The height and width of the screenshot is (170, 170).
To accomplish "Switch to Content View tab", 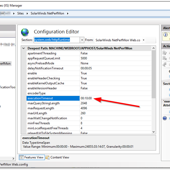I will click(58, 157).
